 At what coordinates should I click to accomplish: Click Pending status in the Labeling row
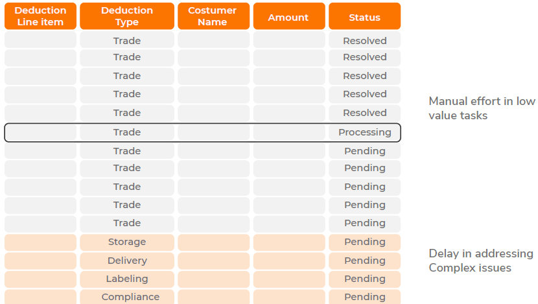tap(364, 279)
